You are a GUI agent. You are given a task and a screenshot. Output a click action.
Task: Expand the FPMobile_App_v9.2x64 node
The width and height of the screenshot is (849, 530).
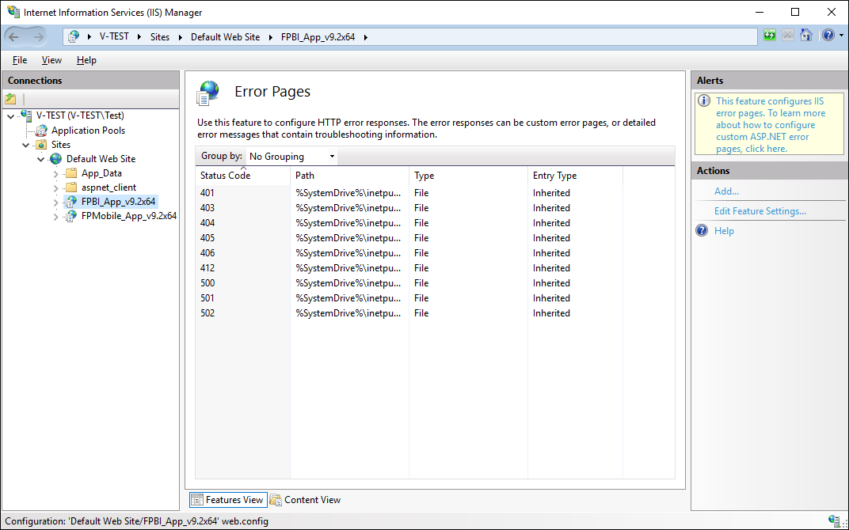click(x=56, y=216)
